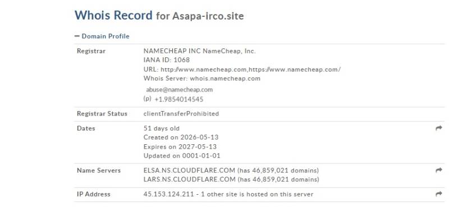
Task: Select Updated on 0001-01-01 date
Action: click(182, 156)
